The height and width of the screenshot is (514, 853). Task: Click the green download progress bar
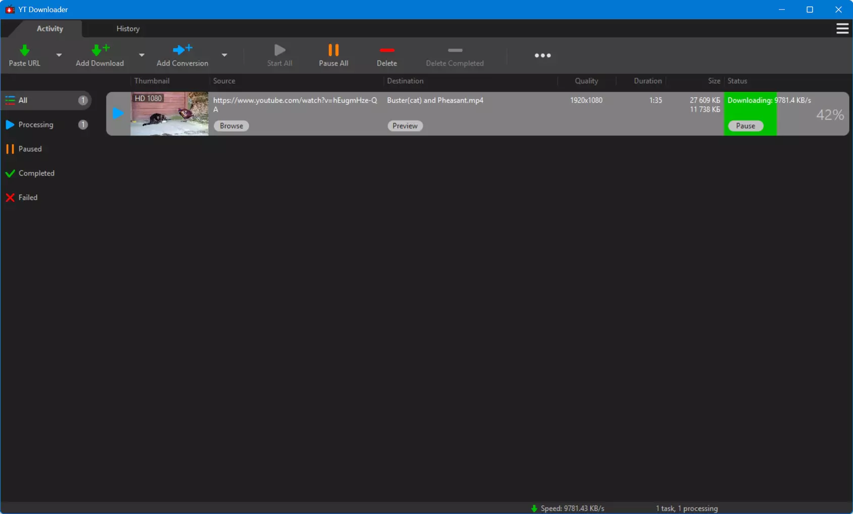click(750, 114)
